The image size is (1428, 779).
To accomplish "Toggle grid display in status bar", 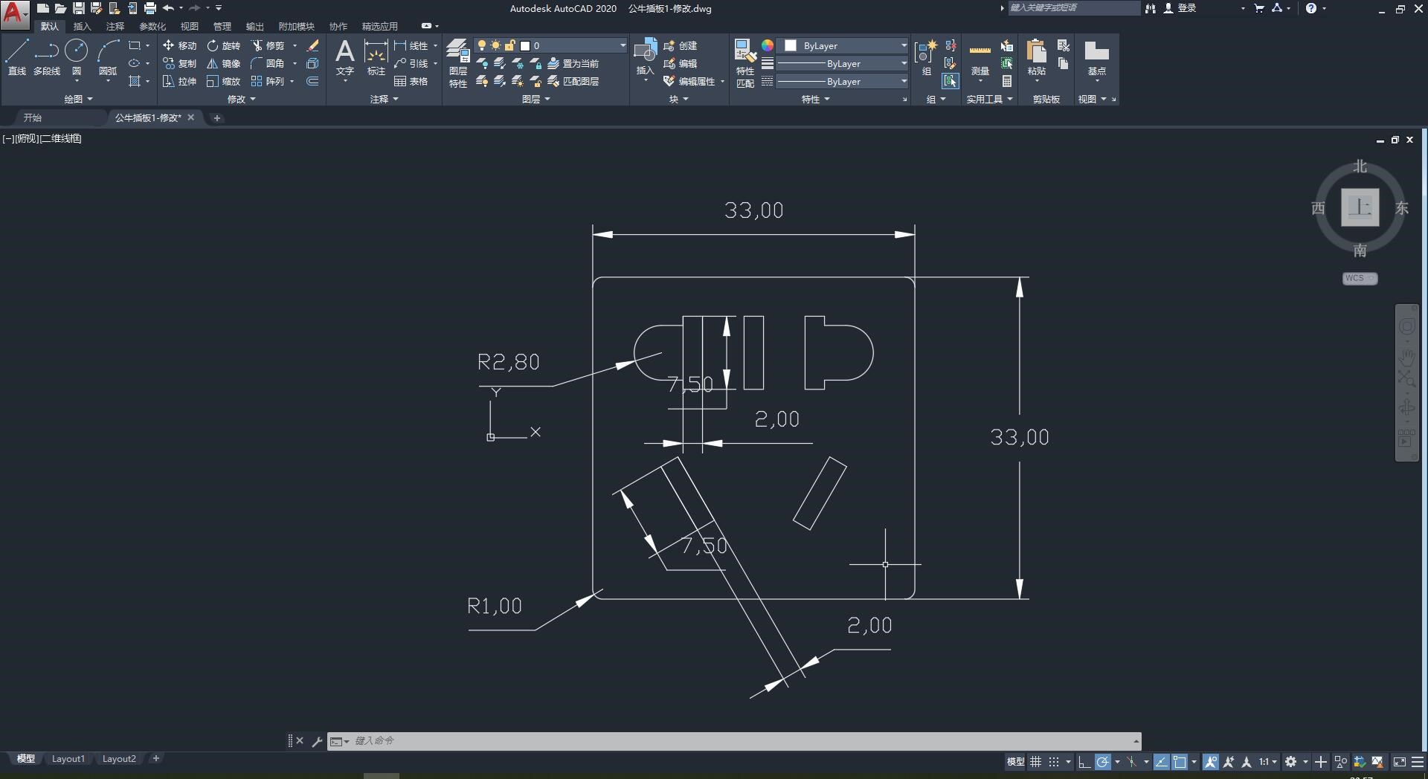I will pos(1035,762).
